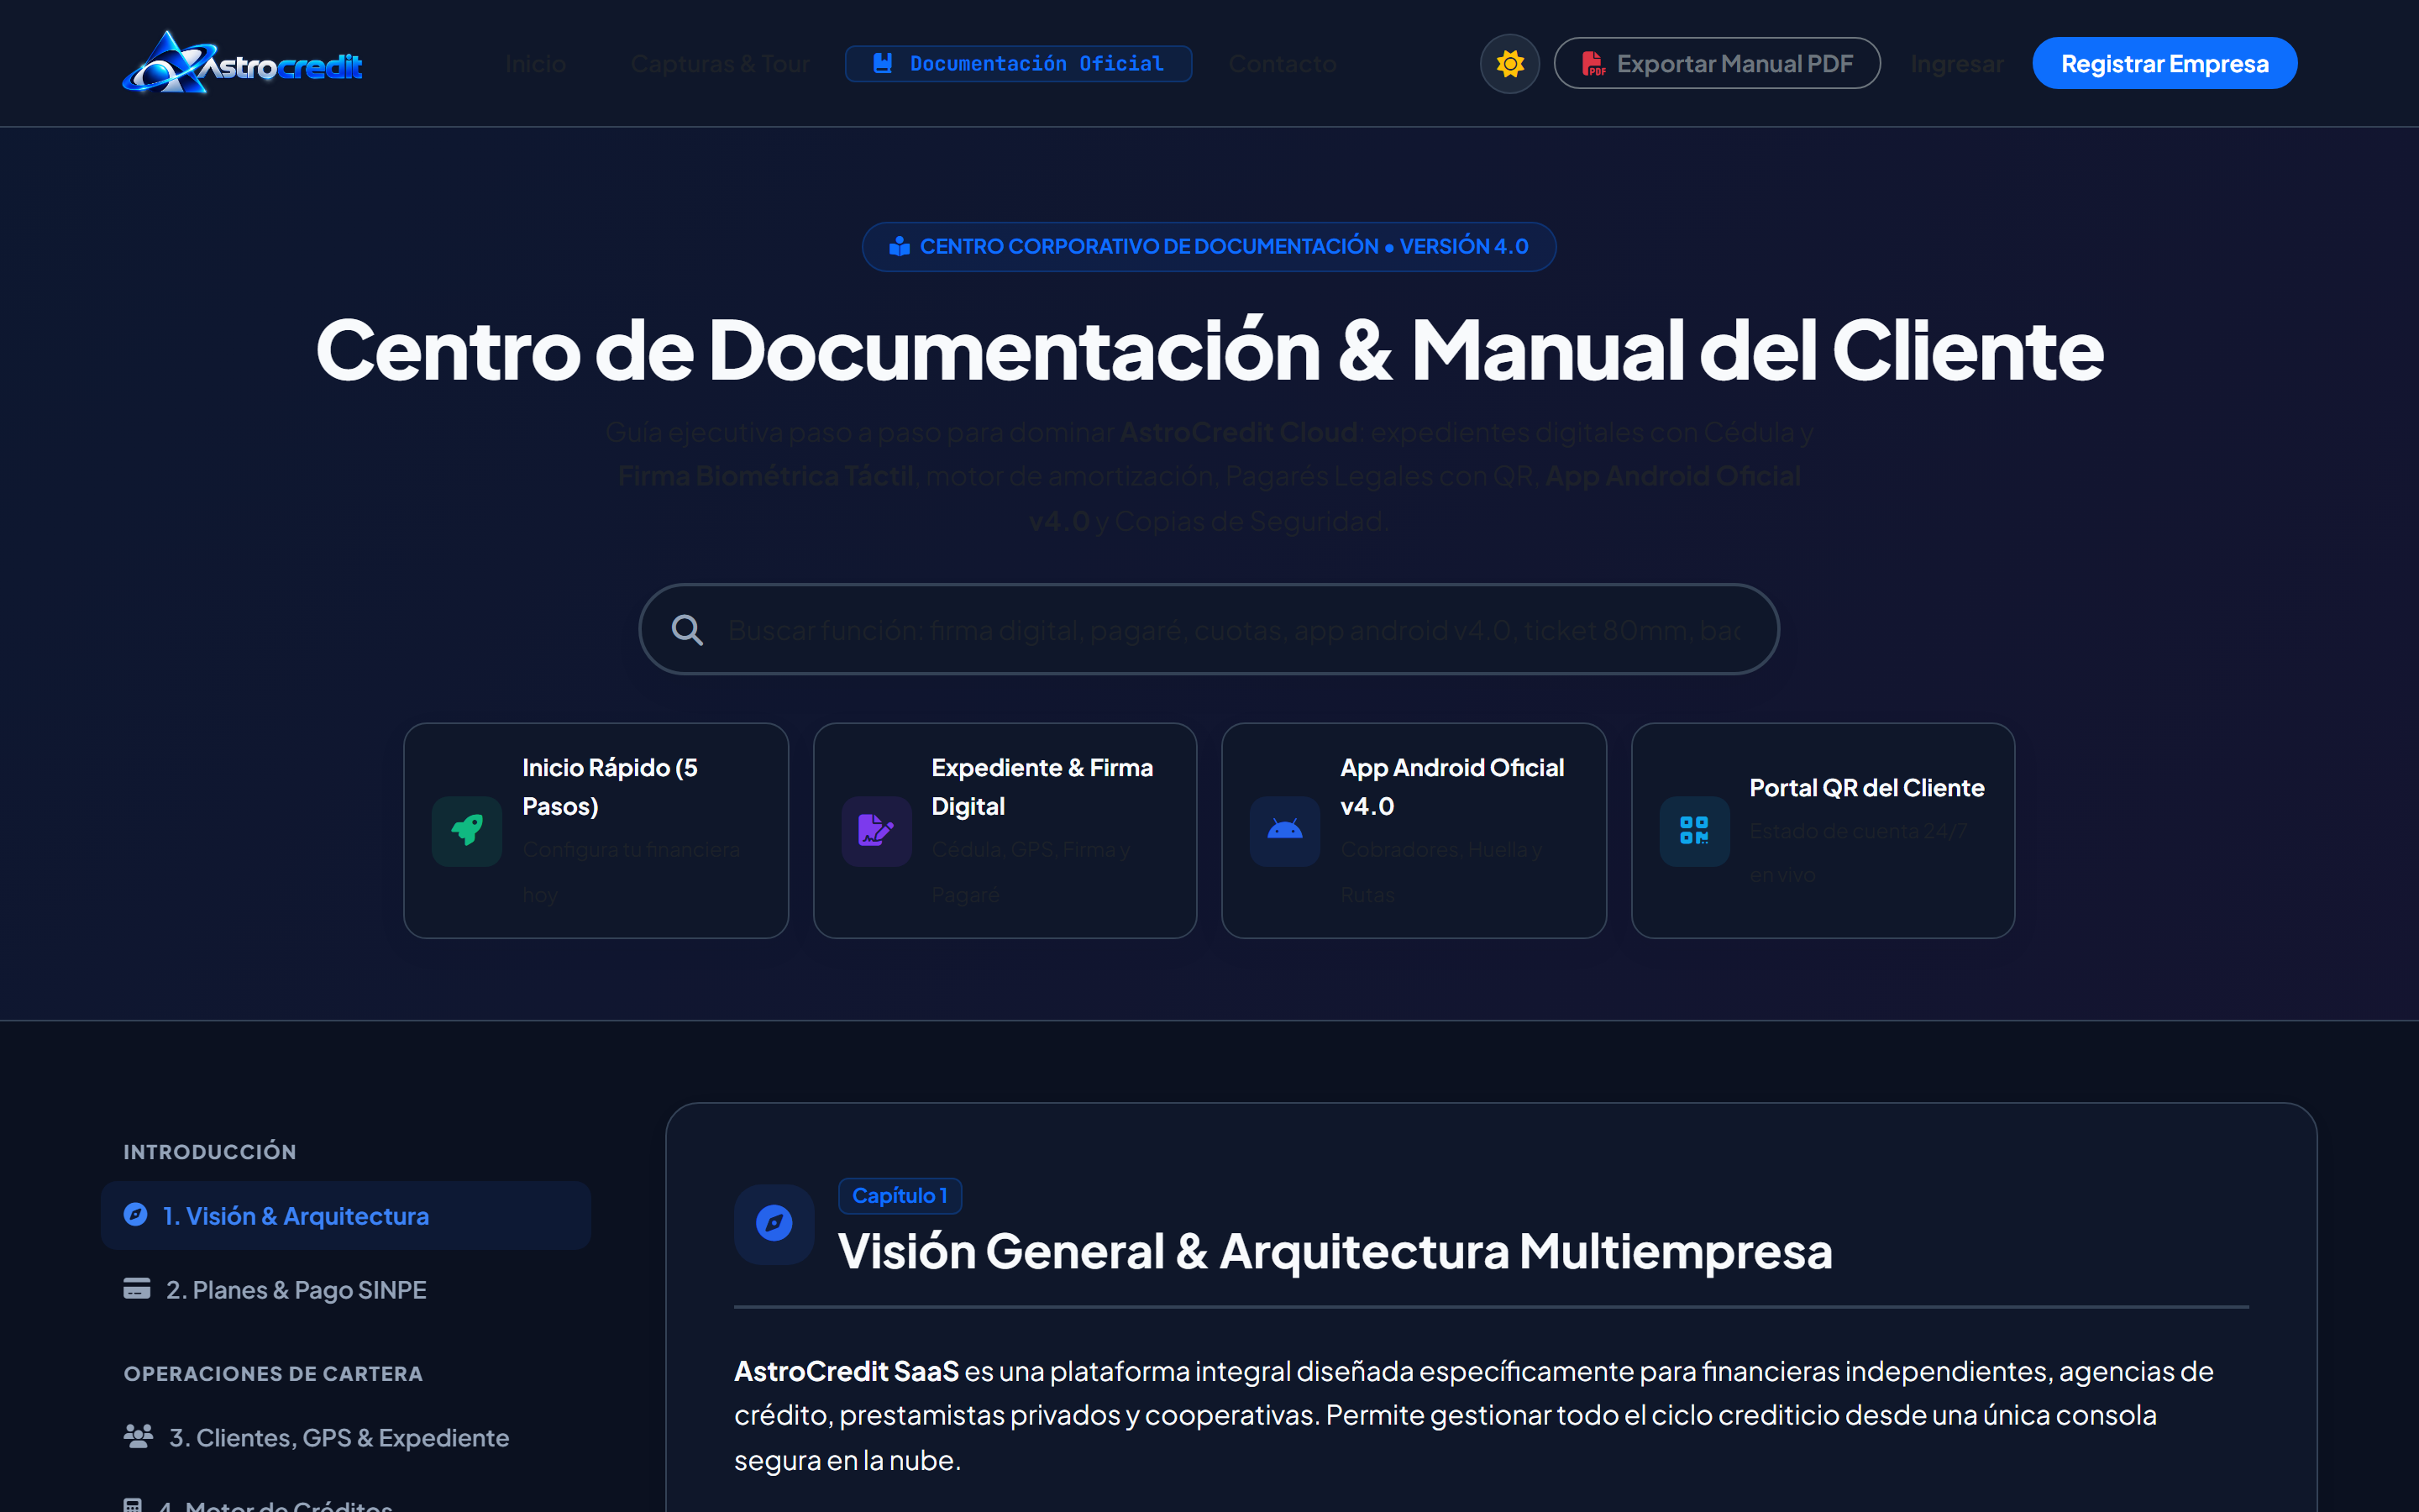Click the AstroCredit logo
Screen dimensions: 2419x1512
(x=242, y=63)
